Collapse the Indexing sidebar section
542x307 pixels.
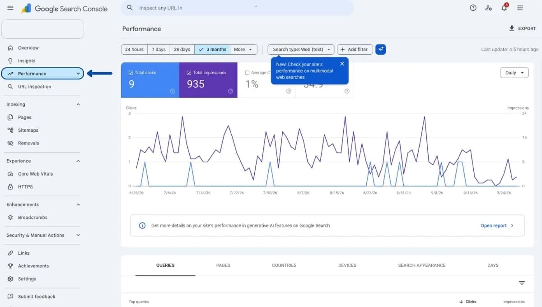tap(78, 104)
